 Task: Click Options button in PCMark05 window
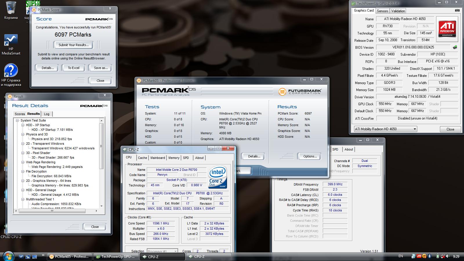[x=310, y=156]
